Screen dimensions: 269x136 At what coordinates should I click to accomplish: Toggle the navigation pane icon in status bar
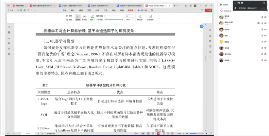[8, 133]
